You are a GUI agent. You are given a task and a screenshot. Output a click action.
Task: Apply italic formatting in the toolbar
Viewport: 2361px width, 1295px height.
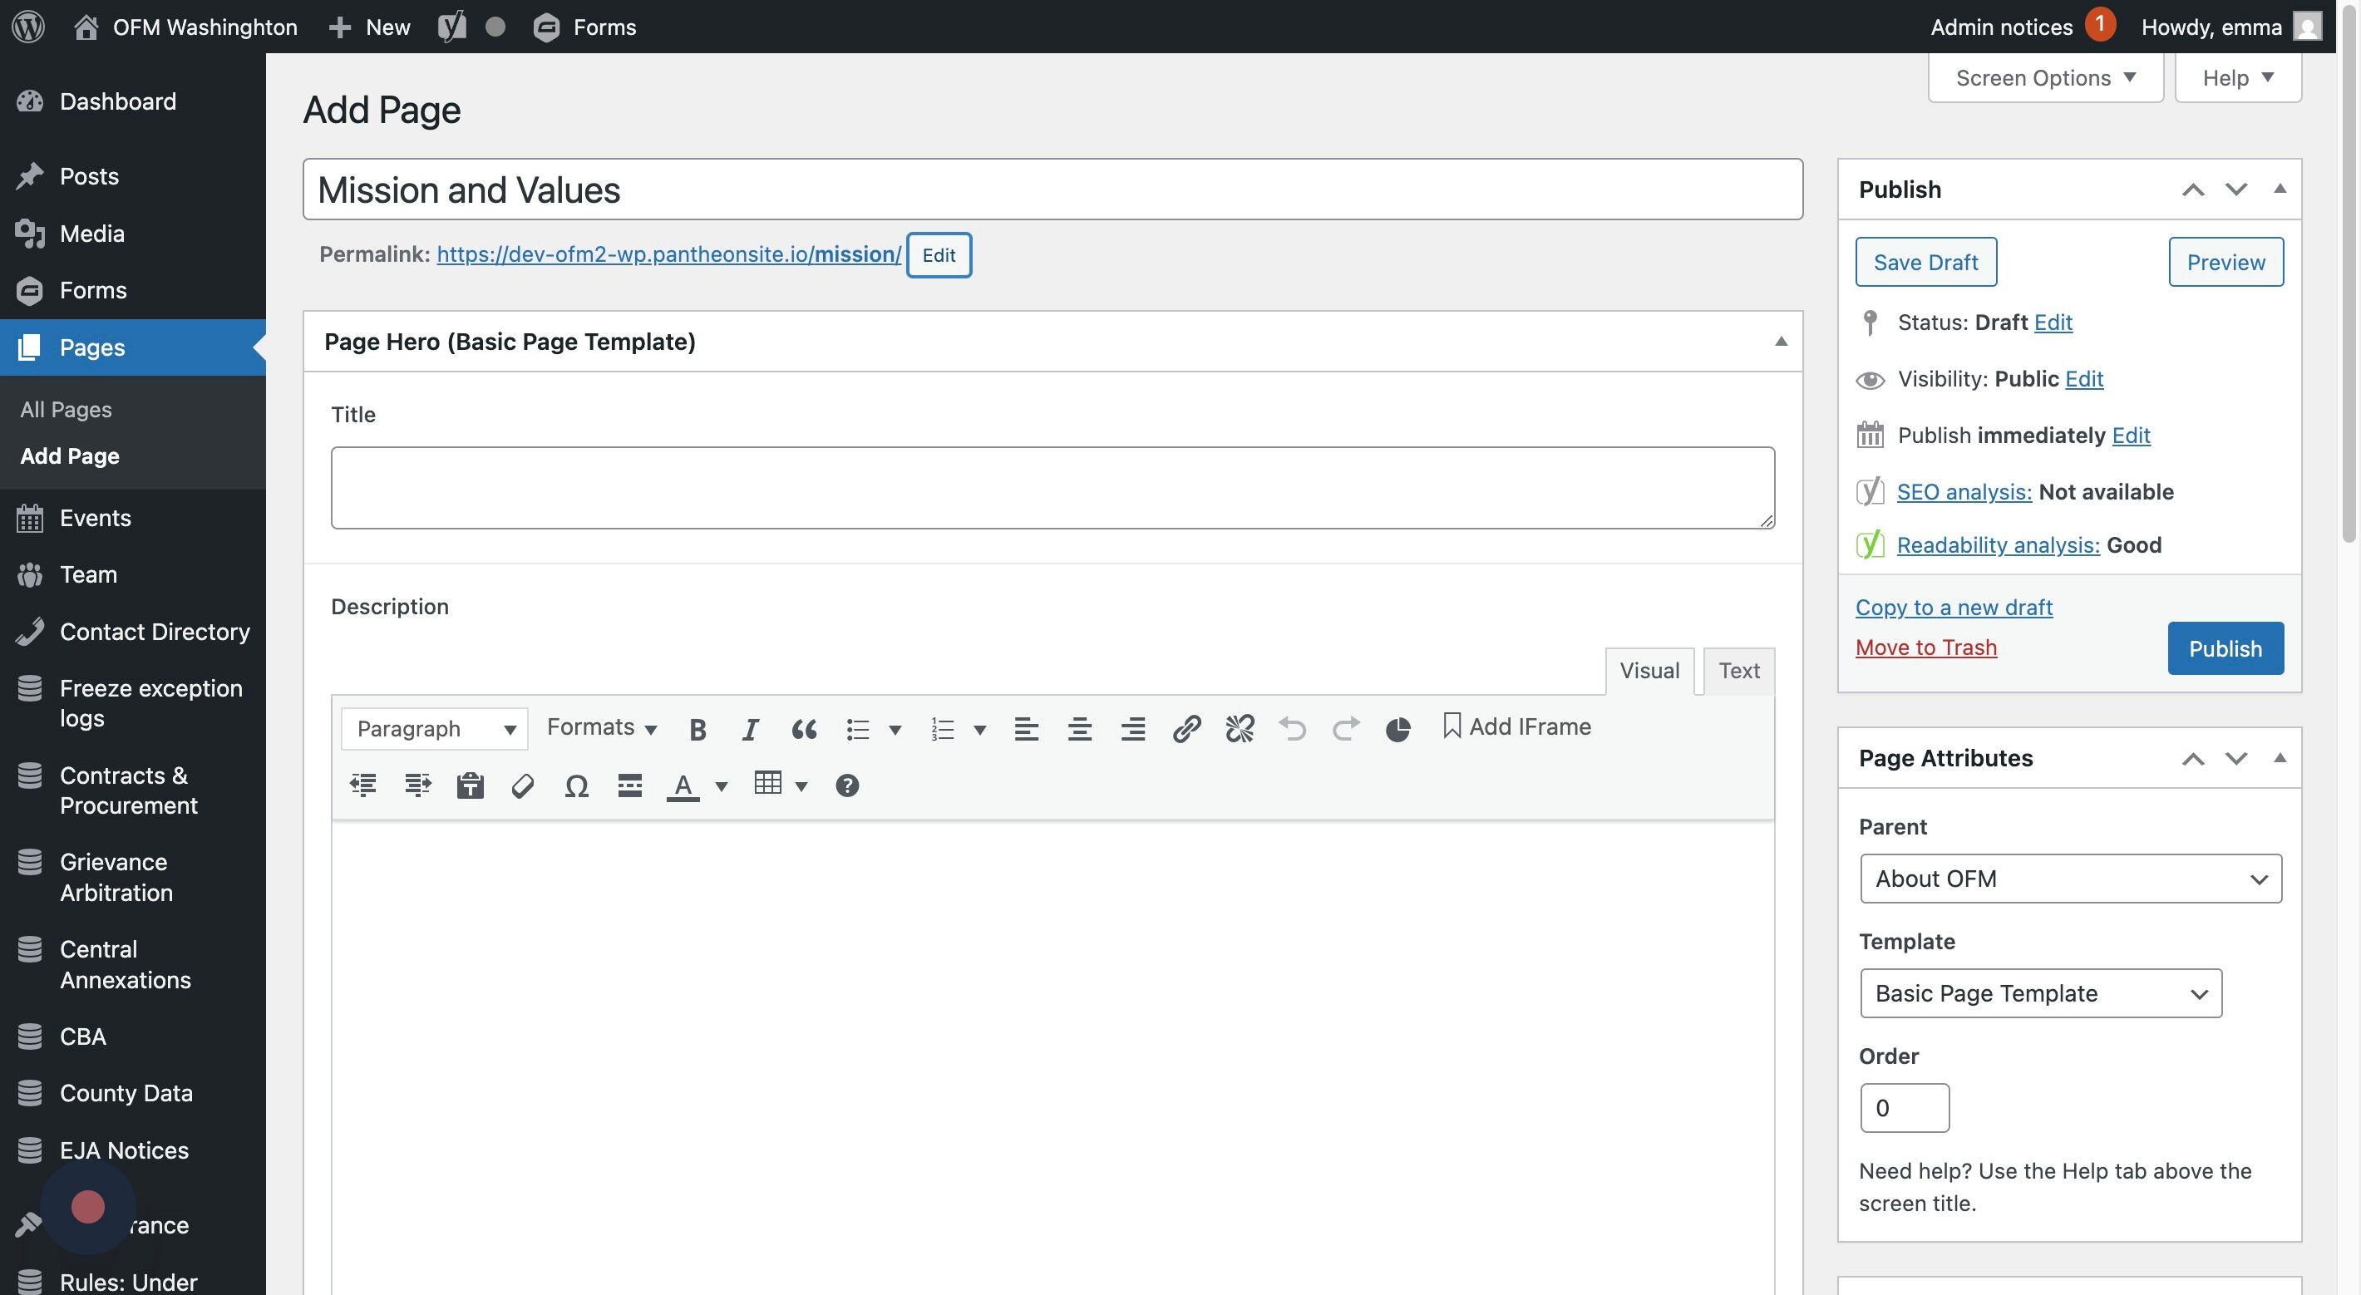coord(750,729)
